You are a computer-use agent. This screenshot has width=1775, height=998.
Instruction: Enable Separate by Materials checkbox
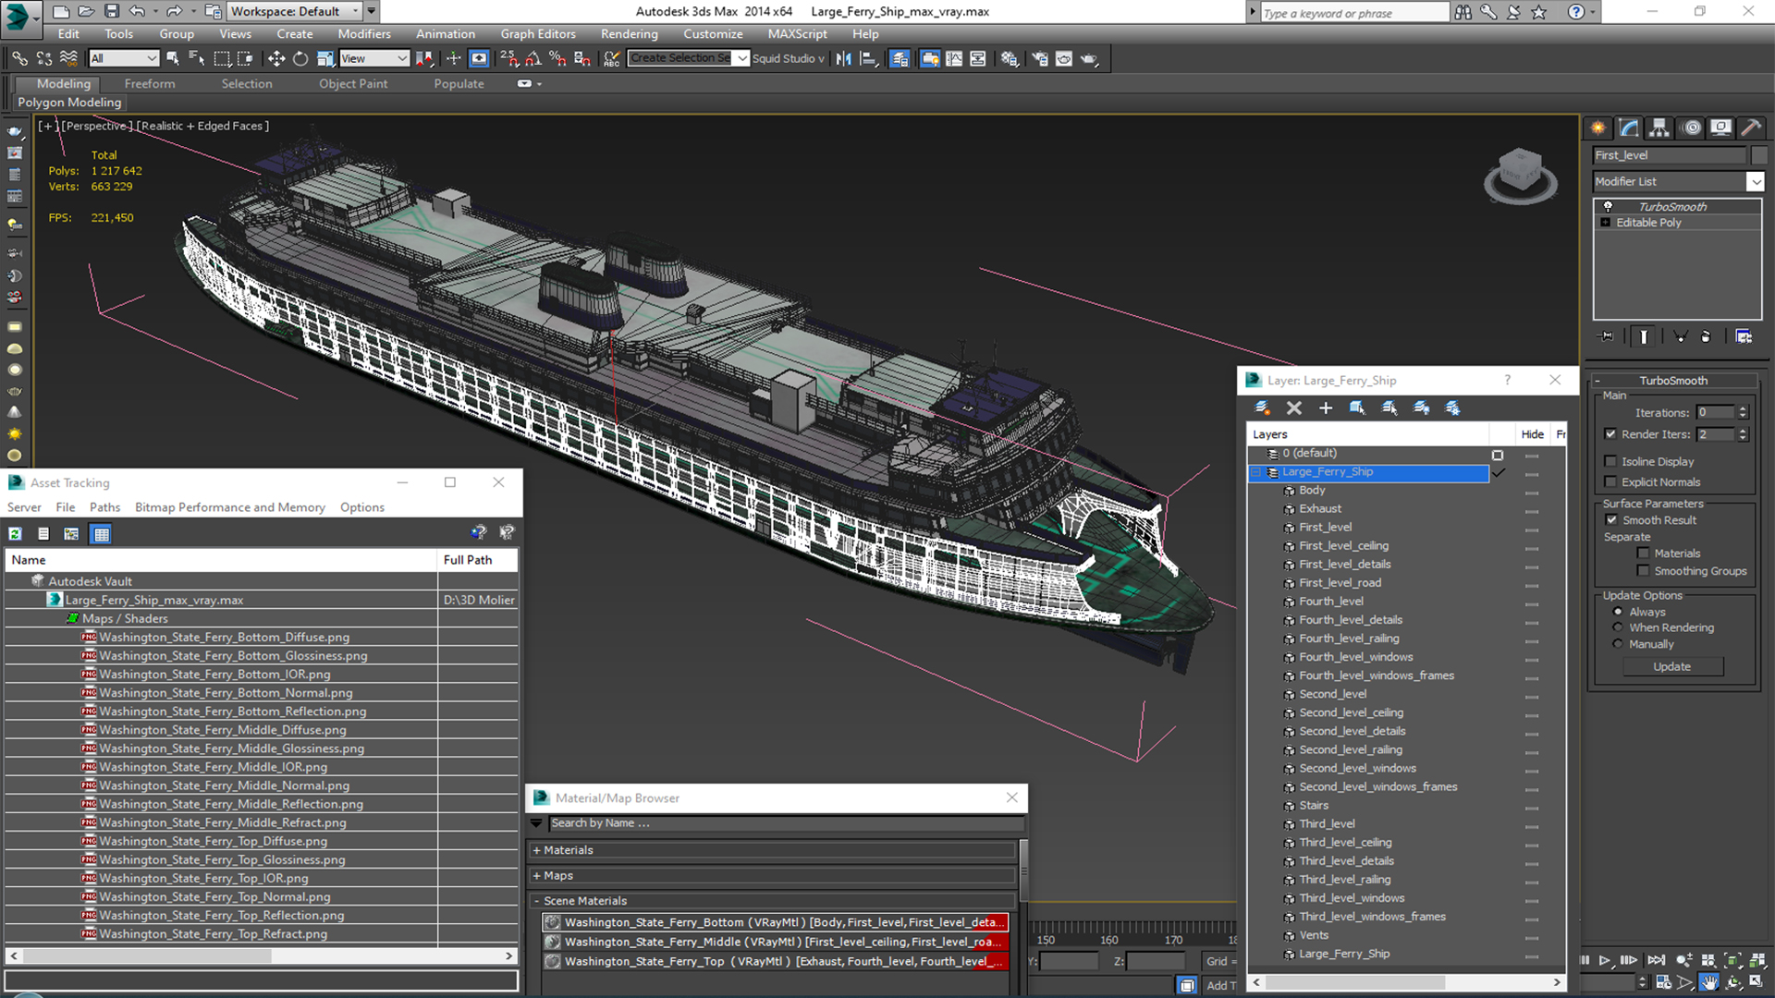click(1643, 554)
